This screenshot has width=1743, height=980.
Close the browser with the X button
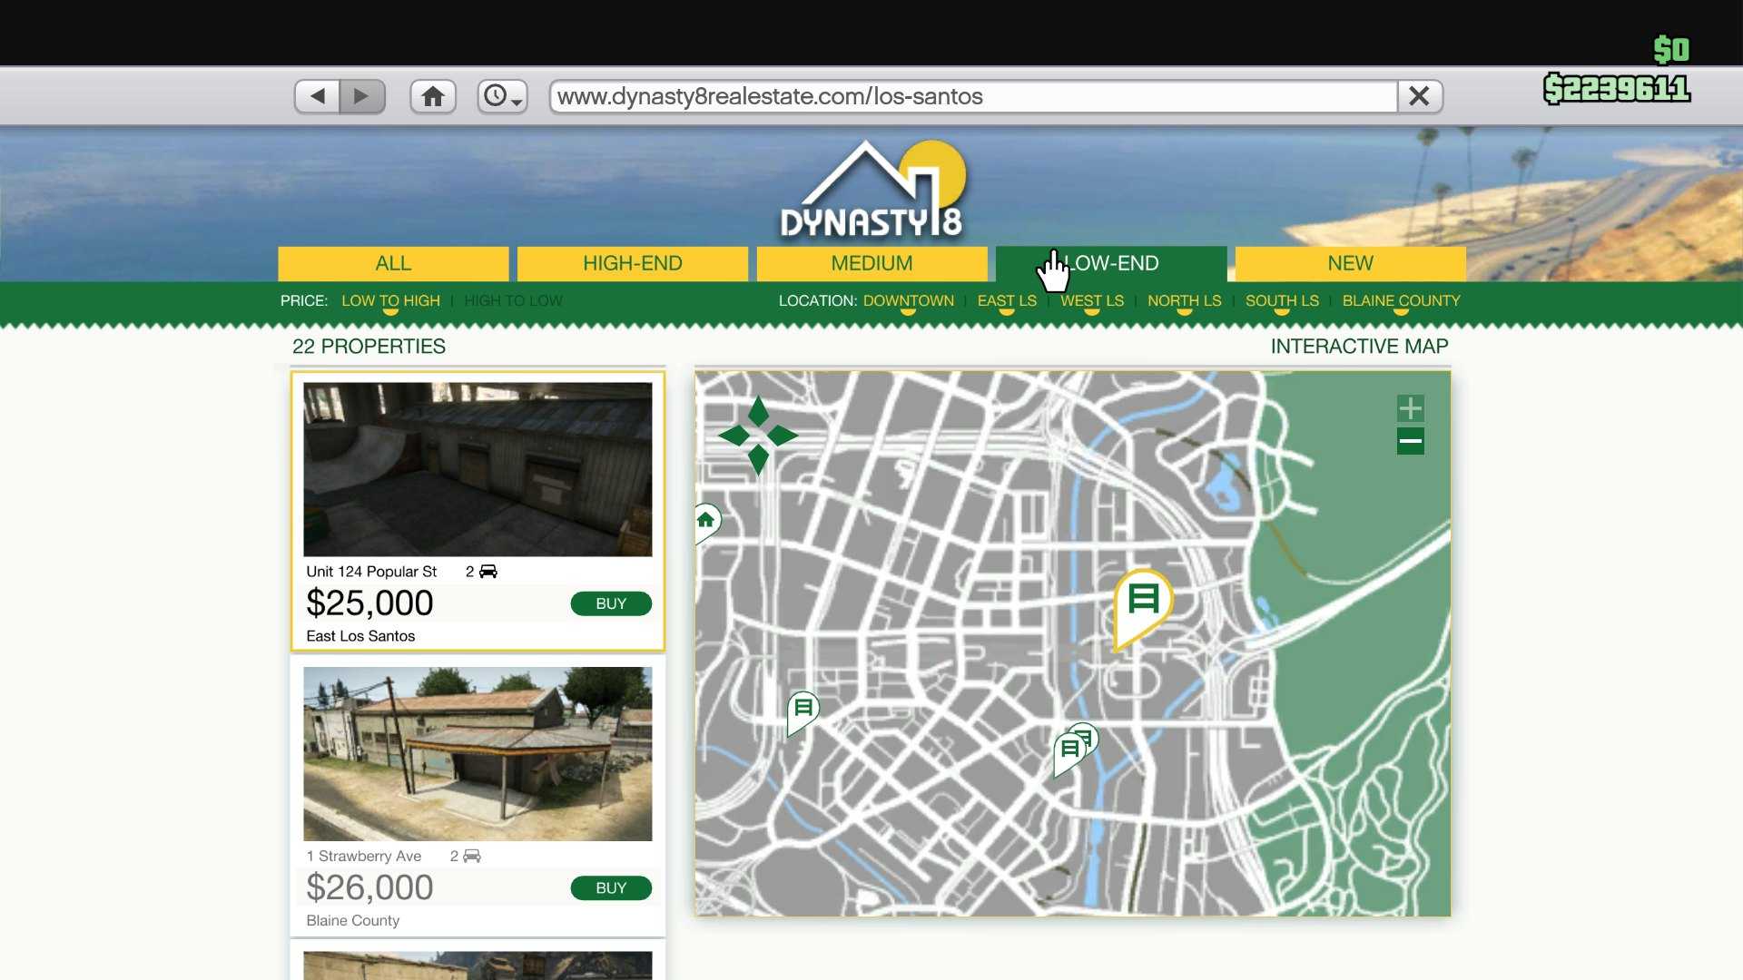click(1420, 96)
